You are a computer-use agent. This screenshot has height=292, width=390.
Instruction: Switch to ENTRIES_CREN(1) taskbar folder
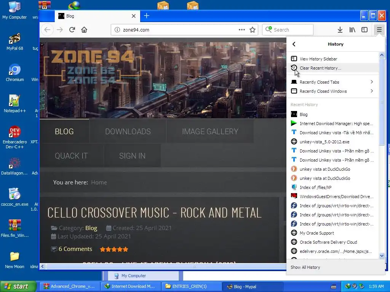click(192, 287)
